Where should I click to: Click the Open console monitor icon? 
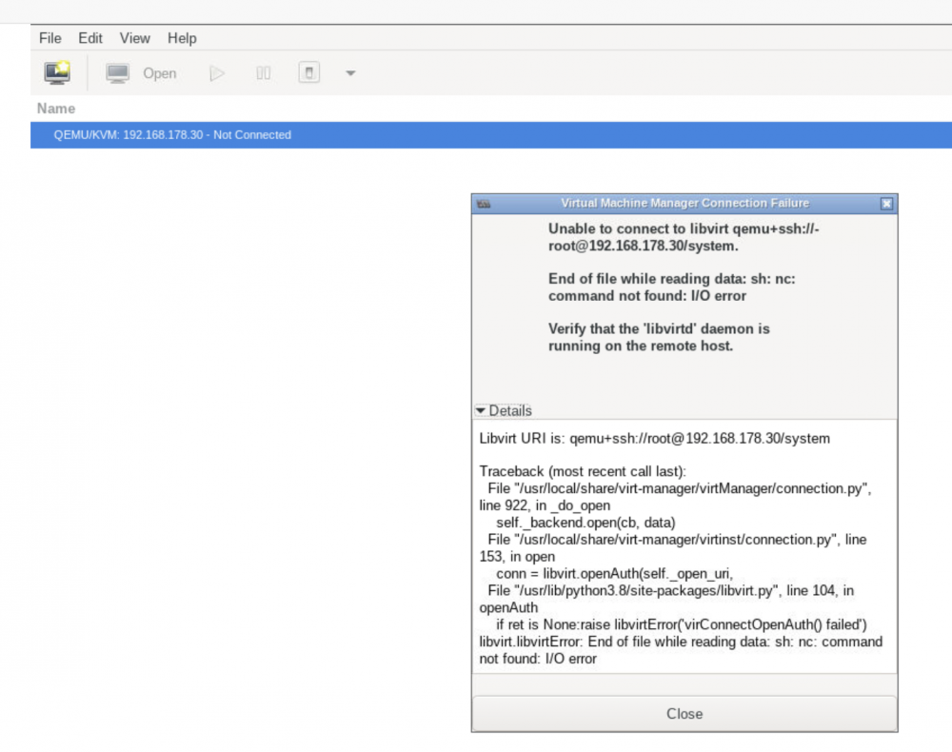117,73
